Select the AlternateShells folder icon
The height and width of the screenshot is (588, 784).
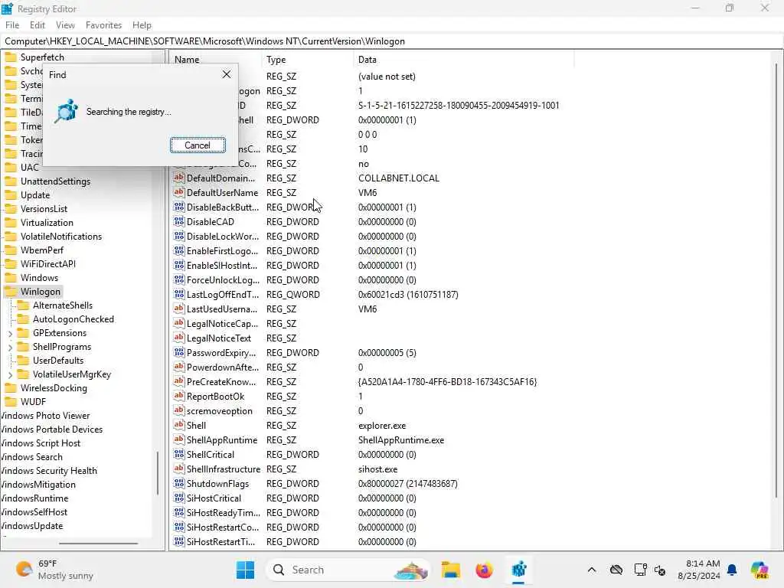tap(23, 305)
